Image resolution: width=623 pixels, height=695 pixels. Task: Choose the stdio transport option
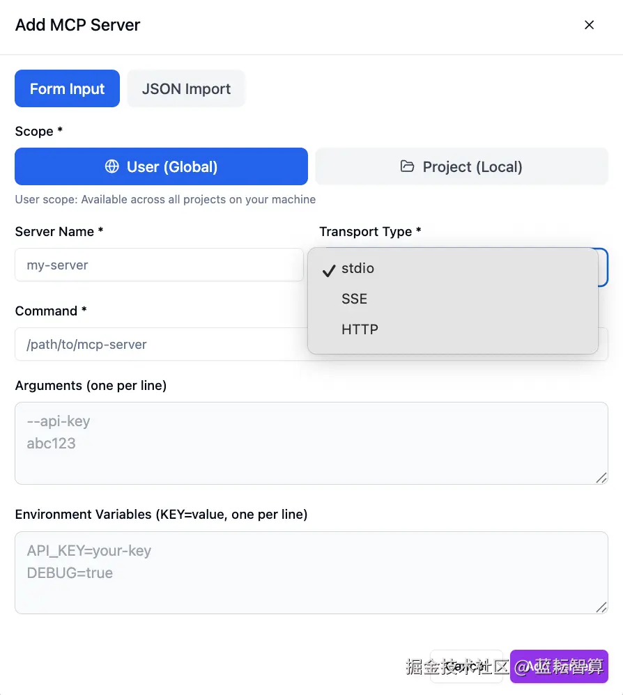pyautogui.click(x=358, y=268)
